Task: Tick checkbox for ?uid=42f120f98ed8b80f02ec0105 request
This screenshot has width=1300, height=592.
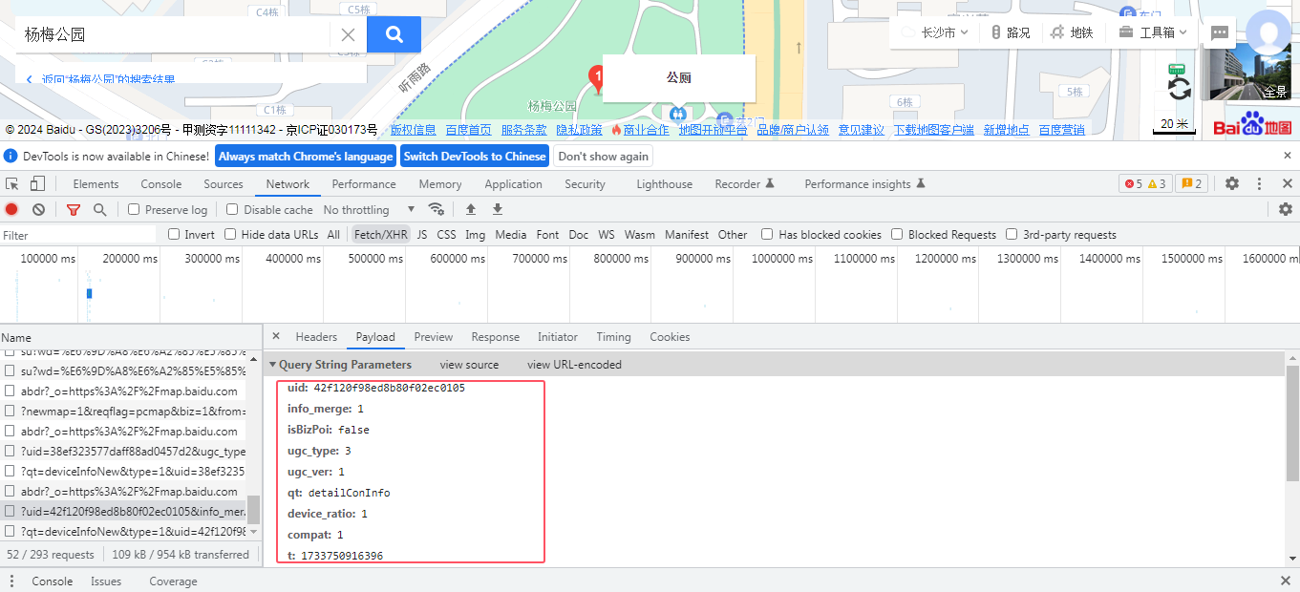Action: [10, 512]
